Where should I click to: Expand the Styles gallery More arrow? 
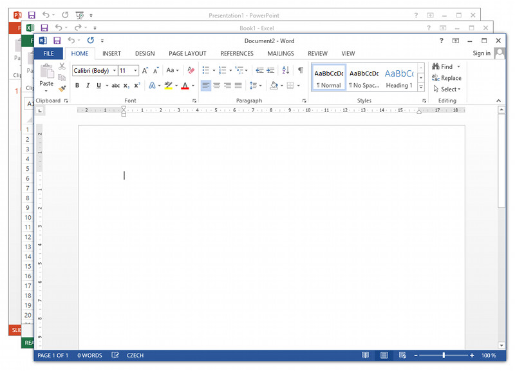(421, 87)
